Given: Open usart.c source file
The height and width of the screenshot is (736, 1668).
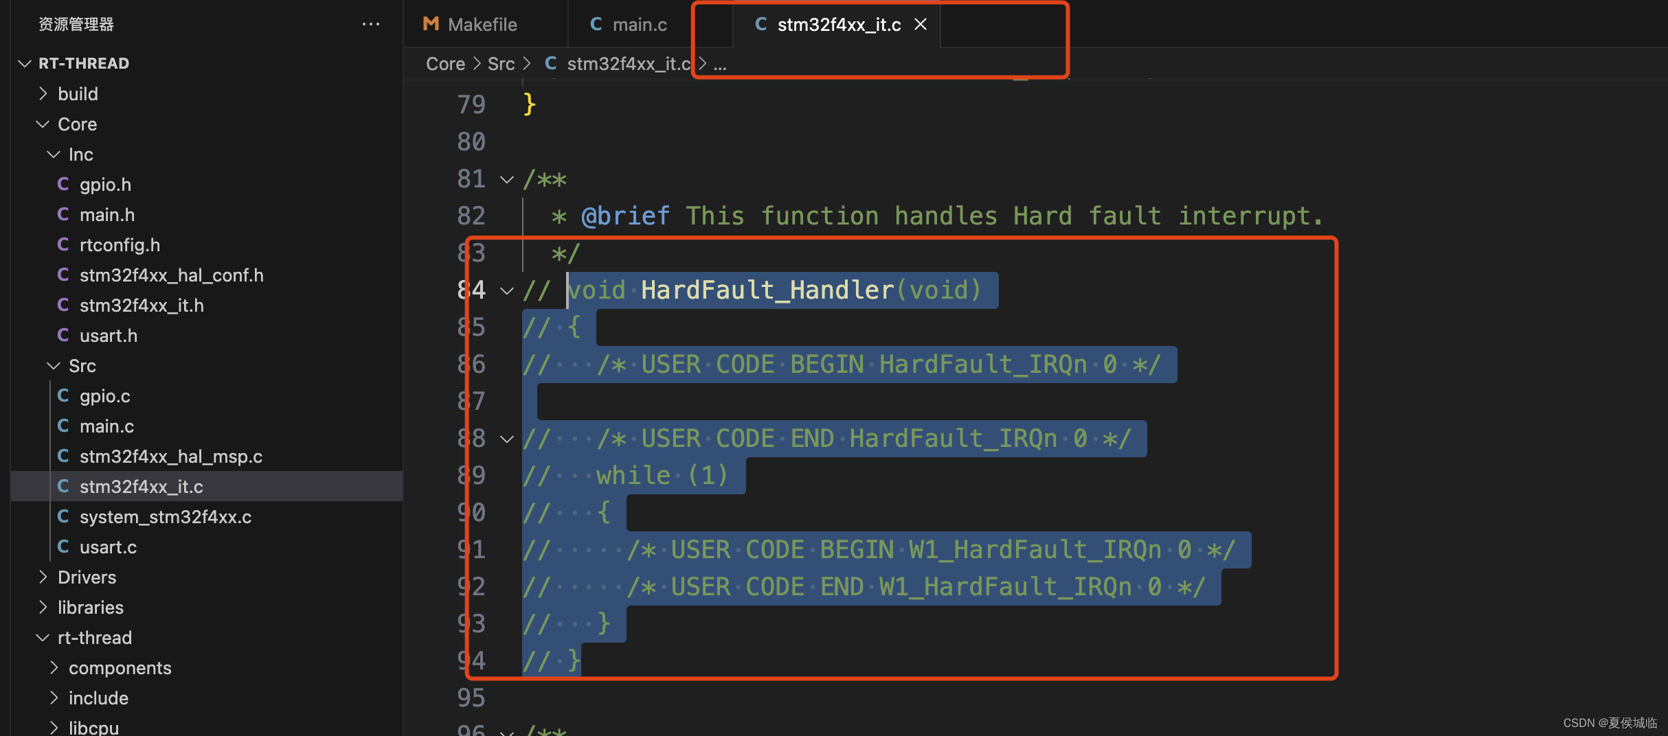Looking at the screenshot, I should (x=207, y=547).
